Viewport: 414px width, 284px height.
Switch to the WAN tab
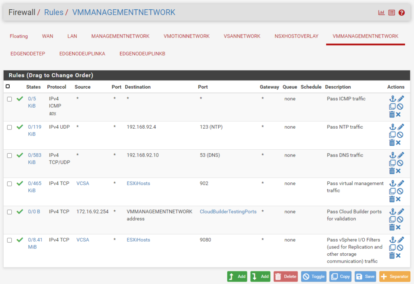click(47, 36)
